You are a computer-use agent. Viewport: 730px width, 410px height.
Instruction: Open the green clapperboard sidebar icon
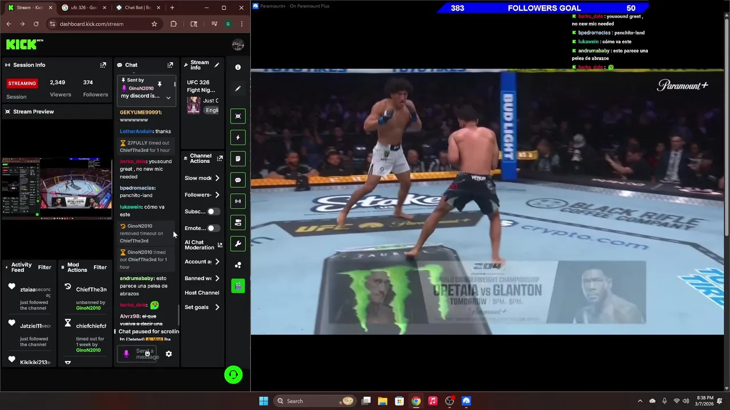[238, 286]
